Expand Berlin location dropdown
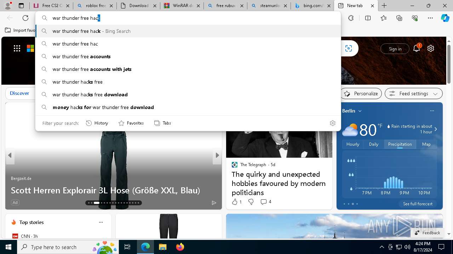Image resolution: width=453 pixels, height=254 pixels. pyautogui.click(x=360, y=111)
